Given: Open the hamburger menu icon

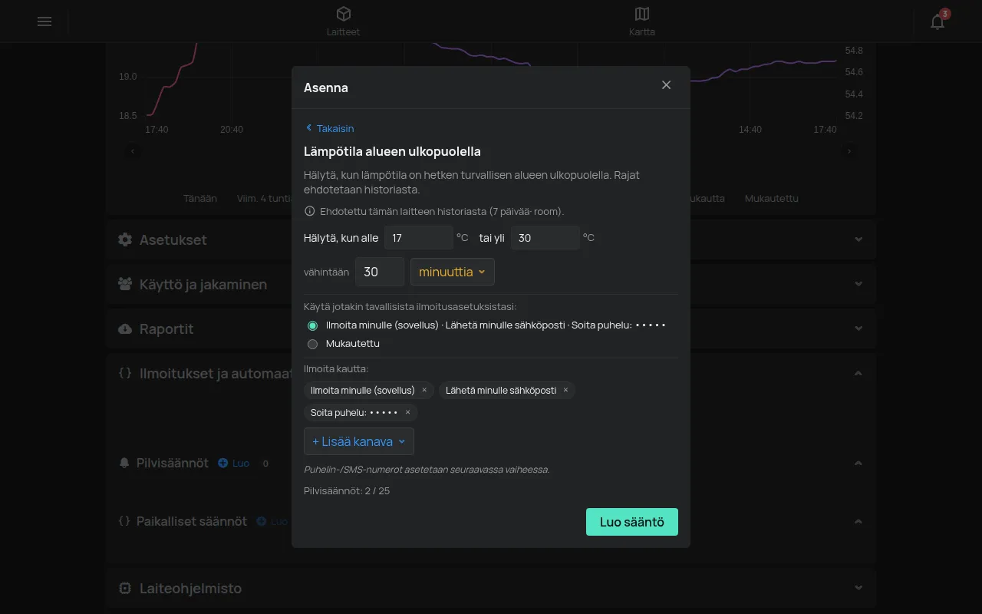Looking at the screenshot, I should pyautogui.click(x=44, y=21).
